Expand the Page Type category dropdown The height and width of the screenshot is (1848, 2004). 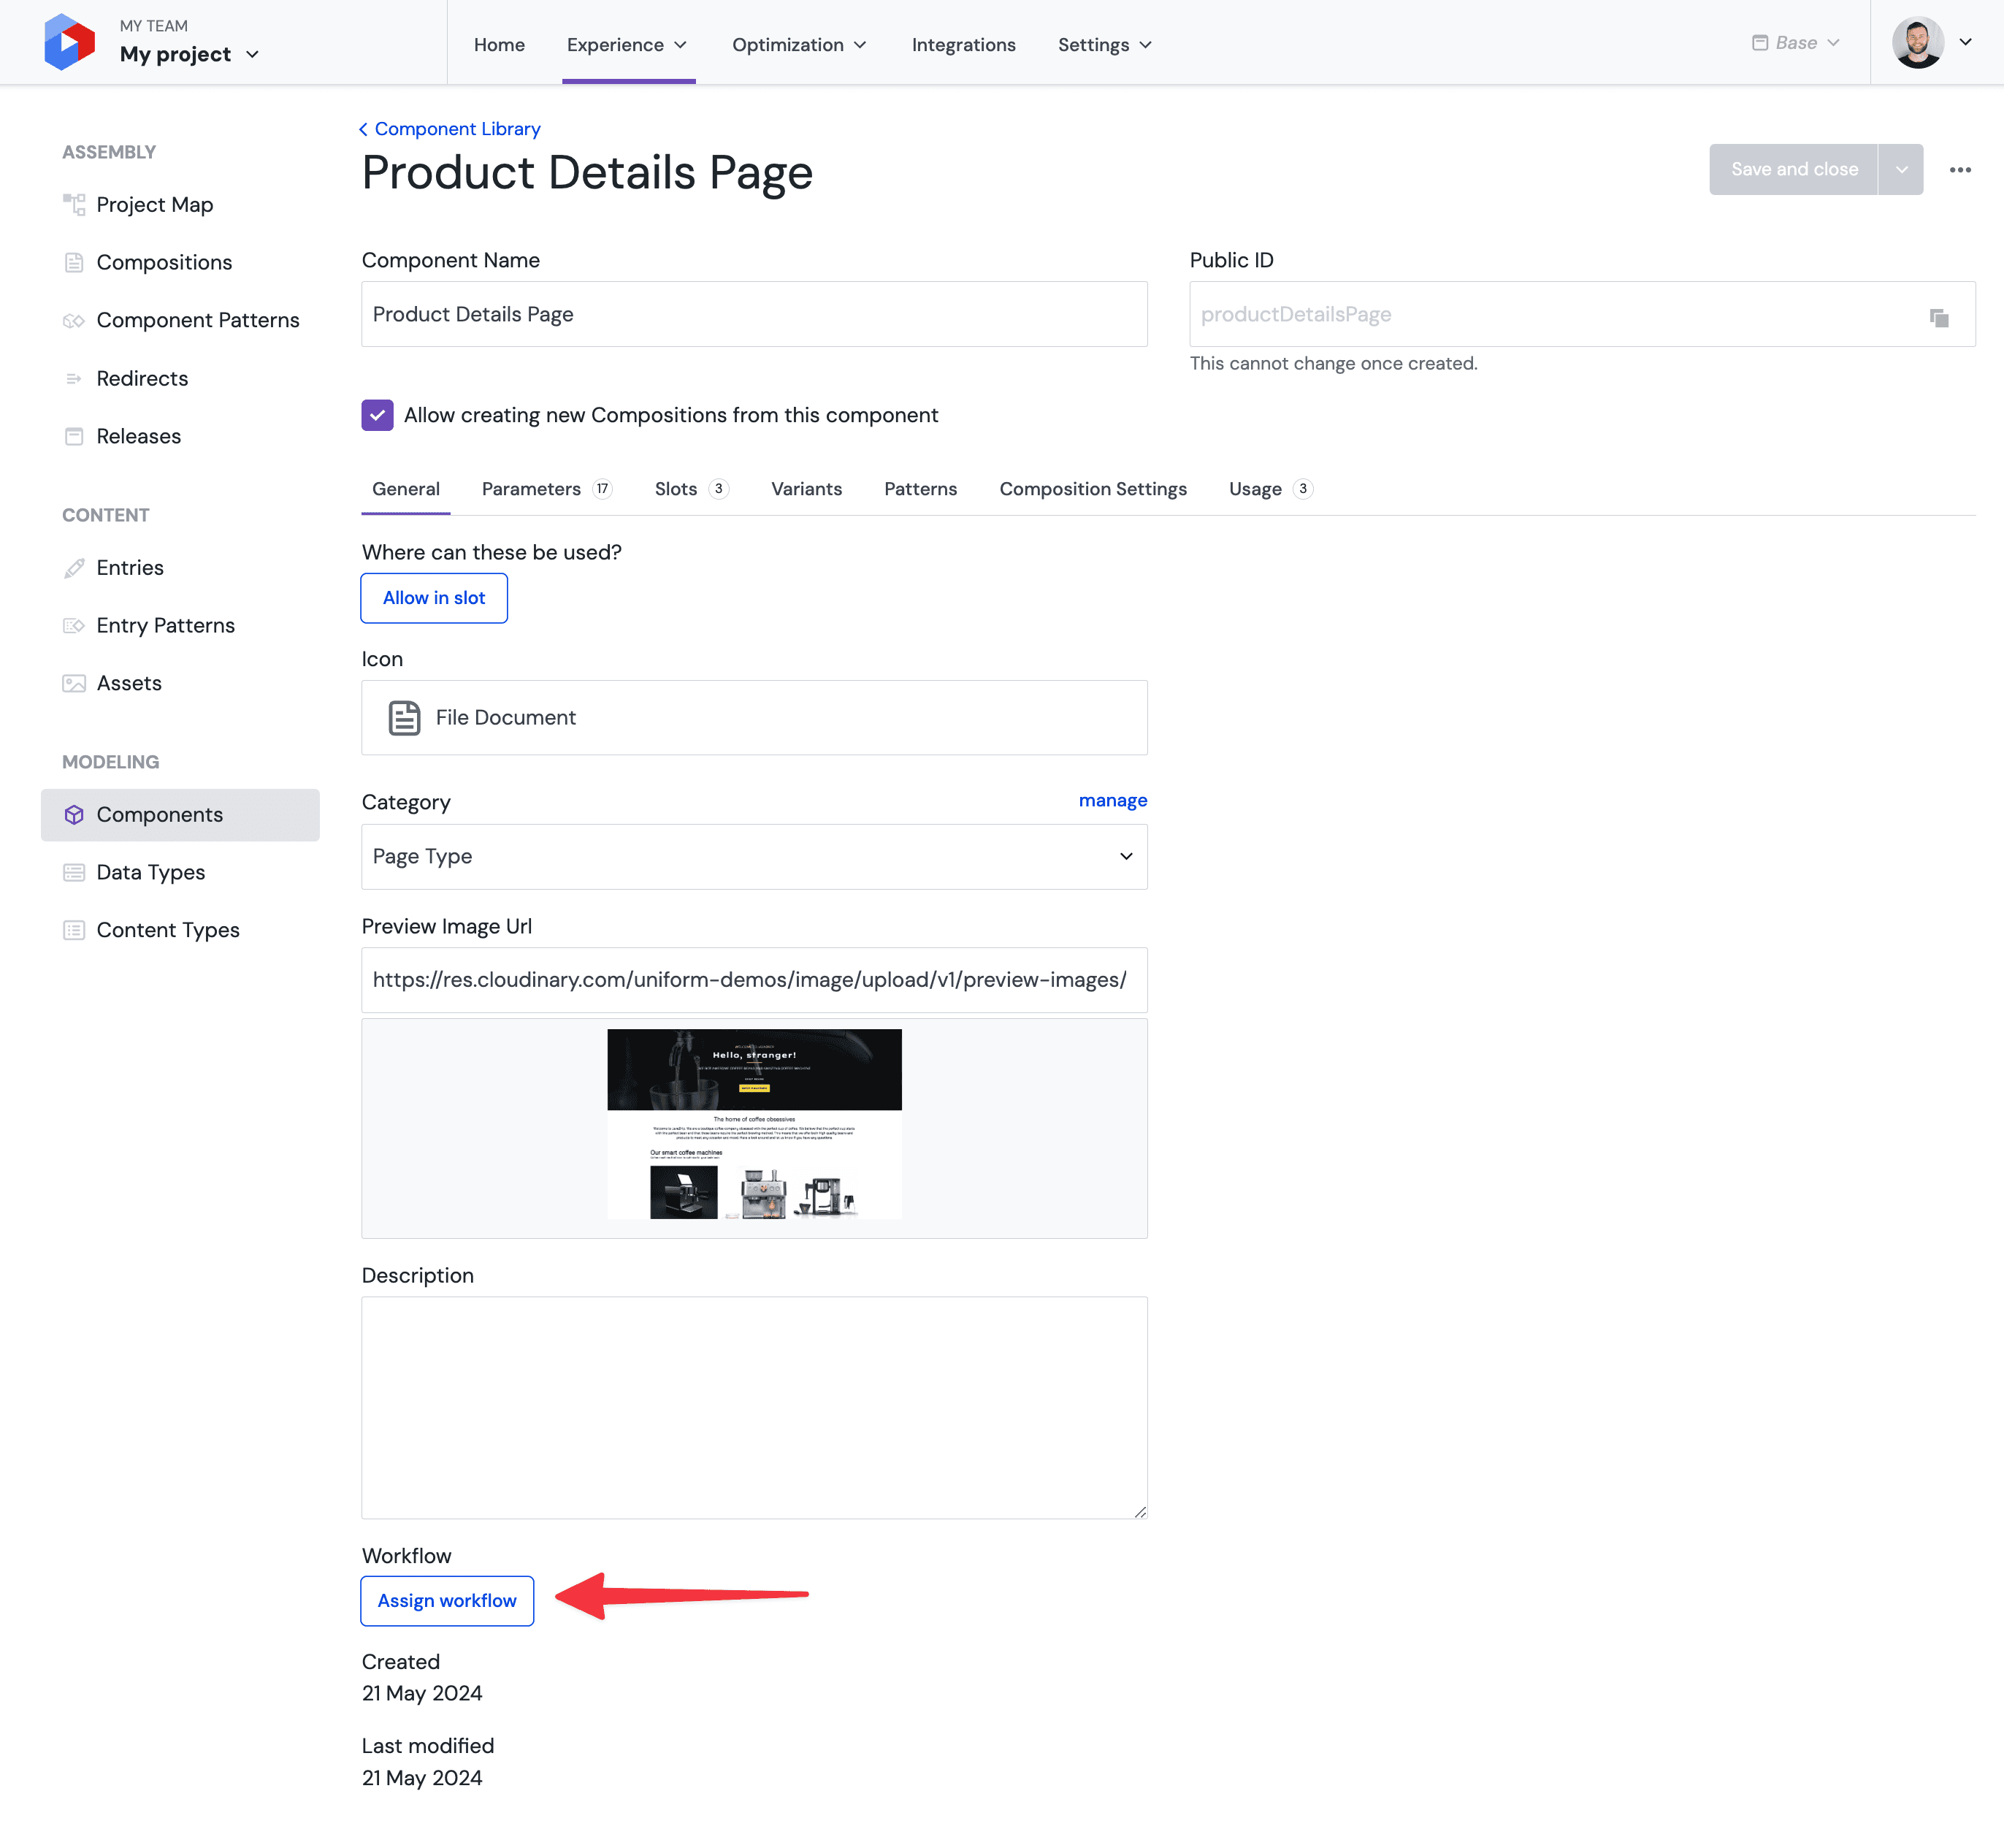tap(754, 856)
